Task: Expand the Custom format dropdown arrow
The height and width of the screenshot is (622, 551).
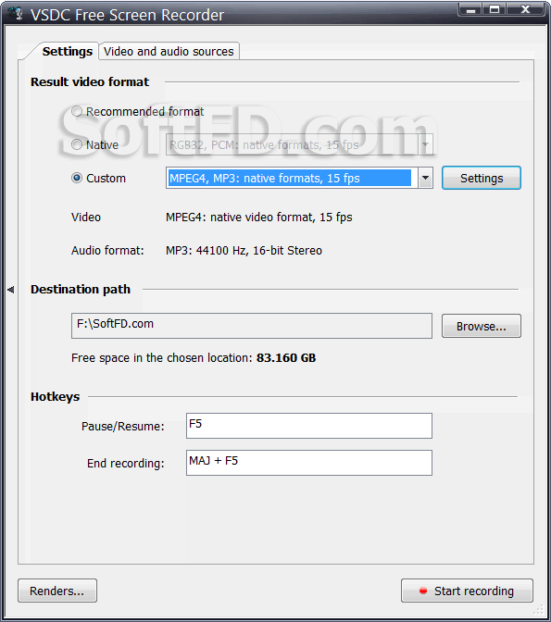Action: coord(425,178)
